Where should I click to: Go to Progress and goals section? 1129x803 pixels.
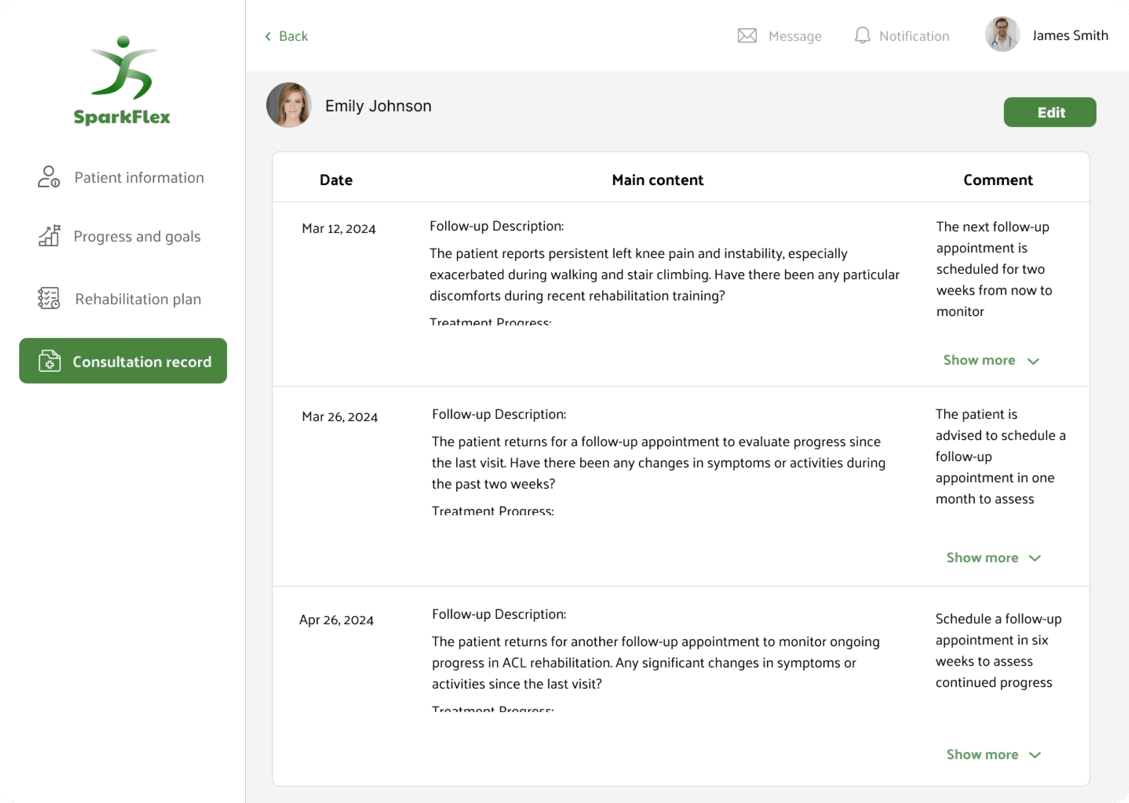click(x=137, y=236)
